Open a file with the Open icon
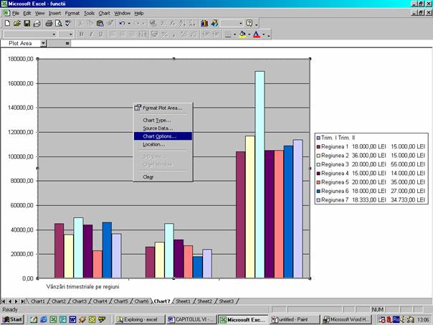 (16, 24)
